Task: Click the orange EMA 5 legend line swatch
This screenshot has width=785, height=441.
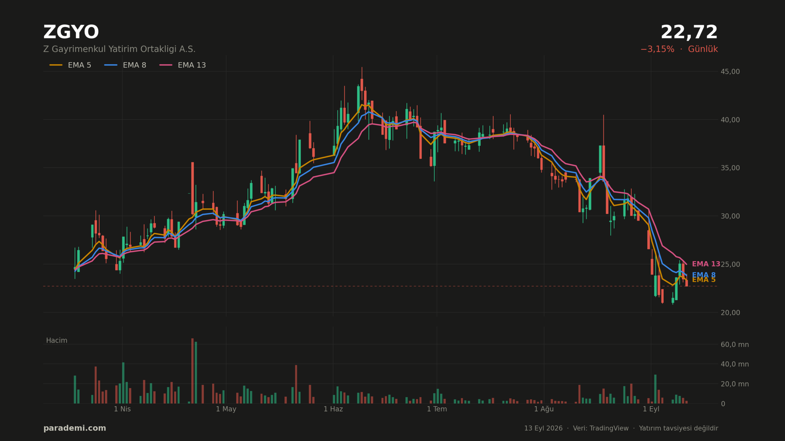Action: (56, 65)
